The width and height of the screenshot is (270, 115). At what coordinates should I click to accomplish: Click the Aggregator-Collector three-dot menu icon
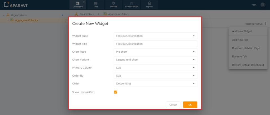pos(66,21)
